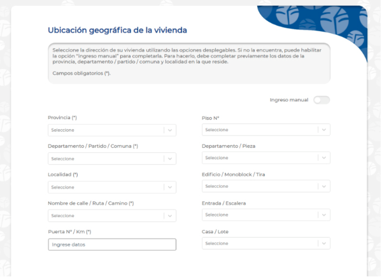Open the Departamento / Pieza dropdown
This screenshot has height=277, width=382.
coord(265,158)
